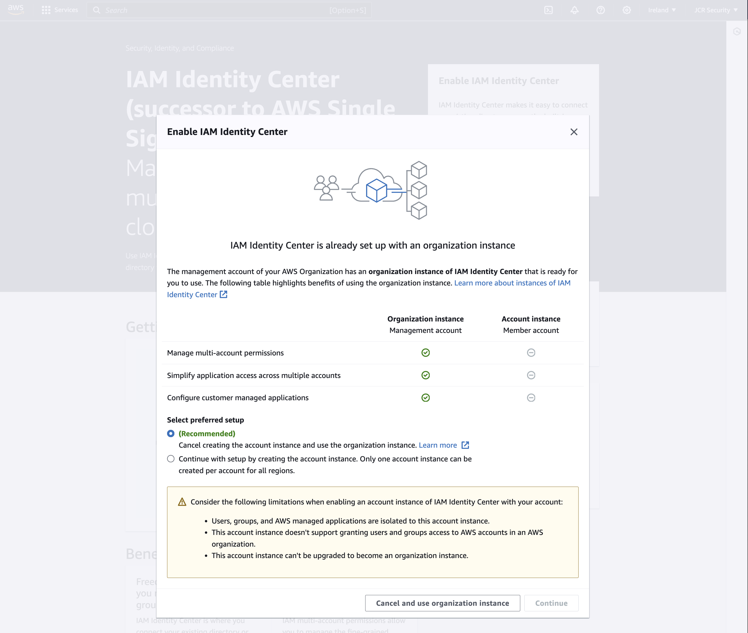Screen dimensions: 748x633
Task: Expand the Ireland region dropdown
Action: pos(662,10)
